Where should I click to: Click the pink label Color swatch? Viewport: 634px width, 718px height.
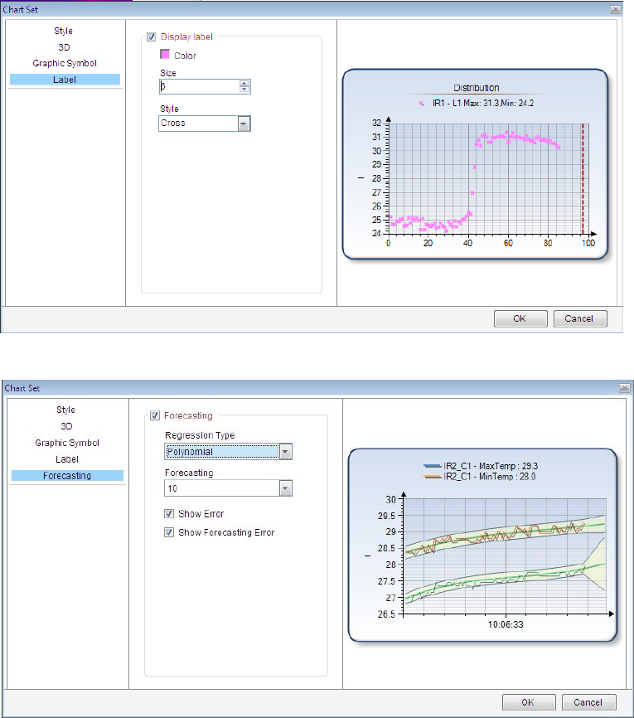coord(165,55)
